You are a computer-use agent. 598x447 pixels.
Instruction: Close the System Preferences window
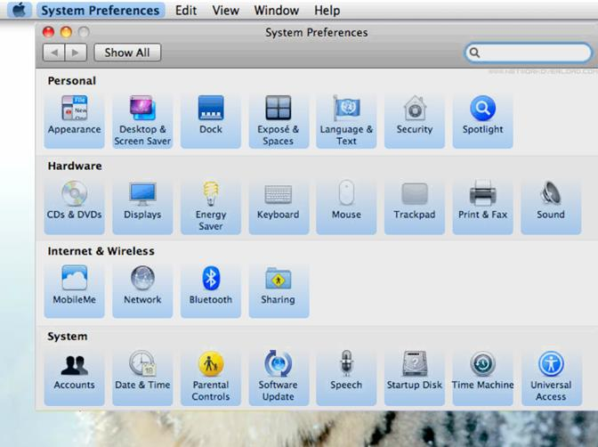(x=48, y=32)
